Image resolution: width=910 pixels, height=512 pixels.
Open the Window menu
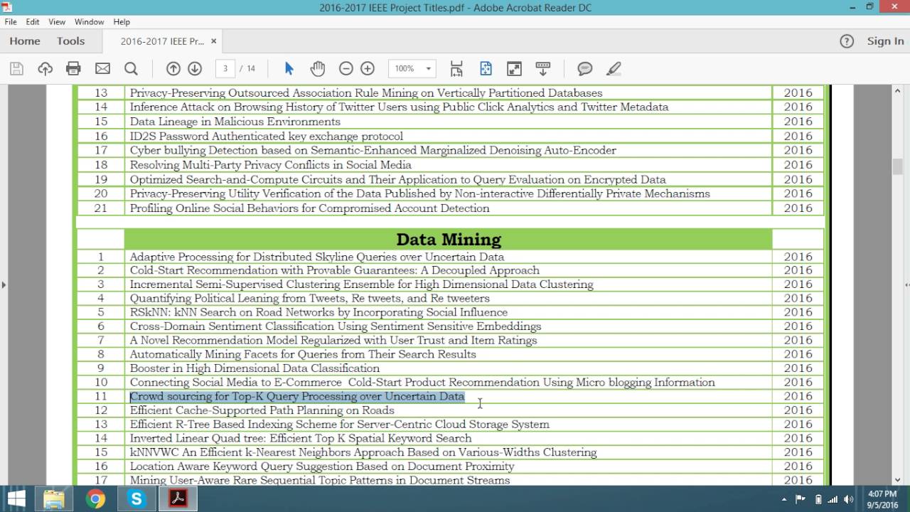(x=89, y=22)
